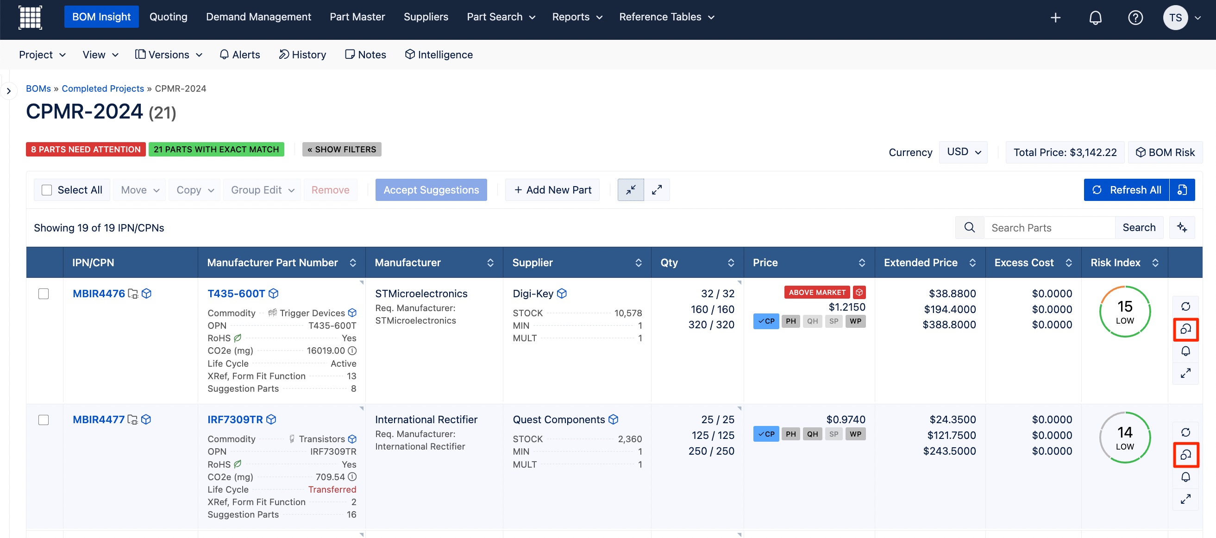Change currency using USD dropdown

pos(964,152)
